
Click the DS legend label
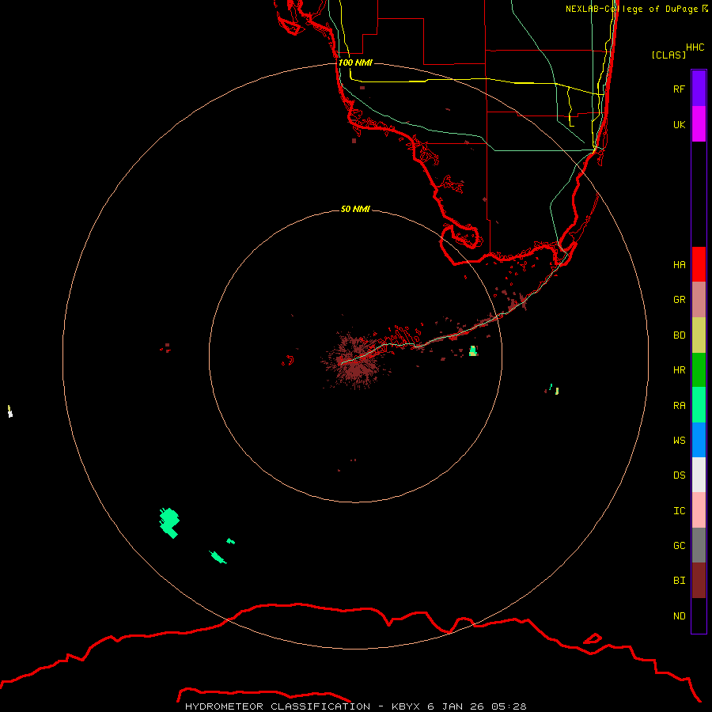(x=679, y=475)
